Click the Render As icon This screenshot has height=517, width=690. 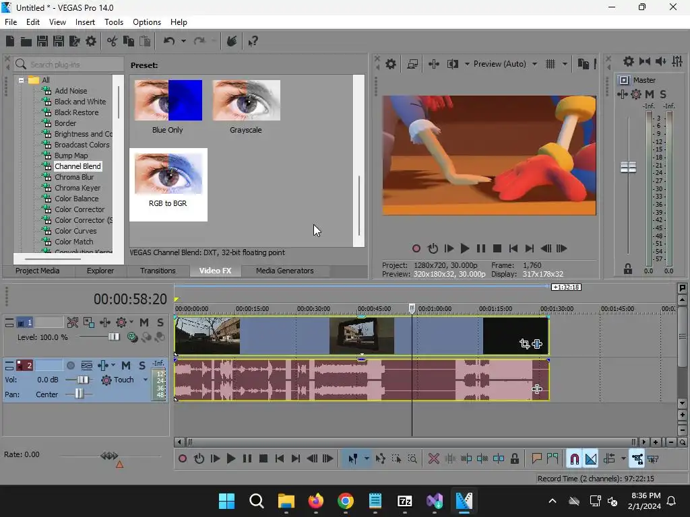[x=74, y=41]
